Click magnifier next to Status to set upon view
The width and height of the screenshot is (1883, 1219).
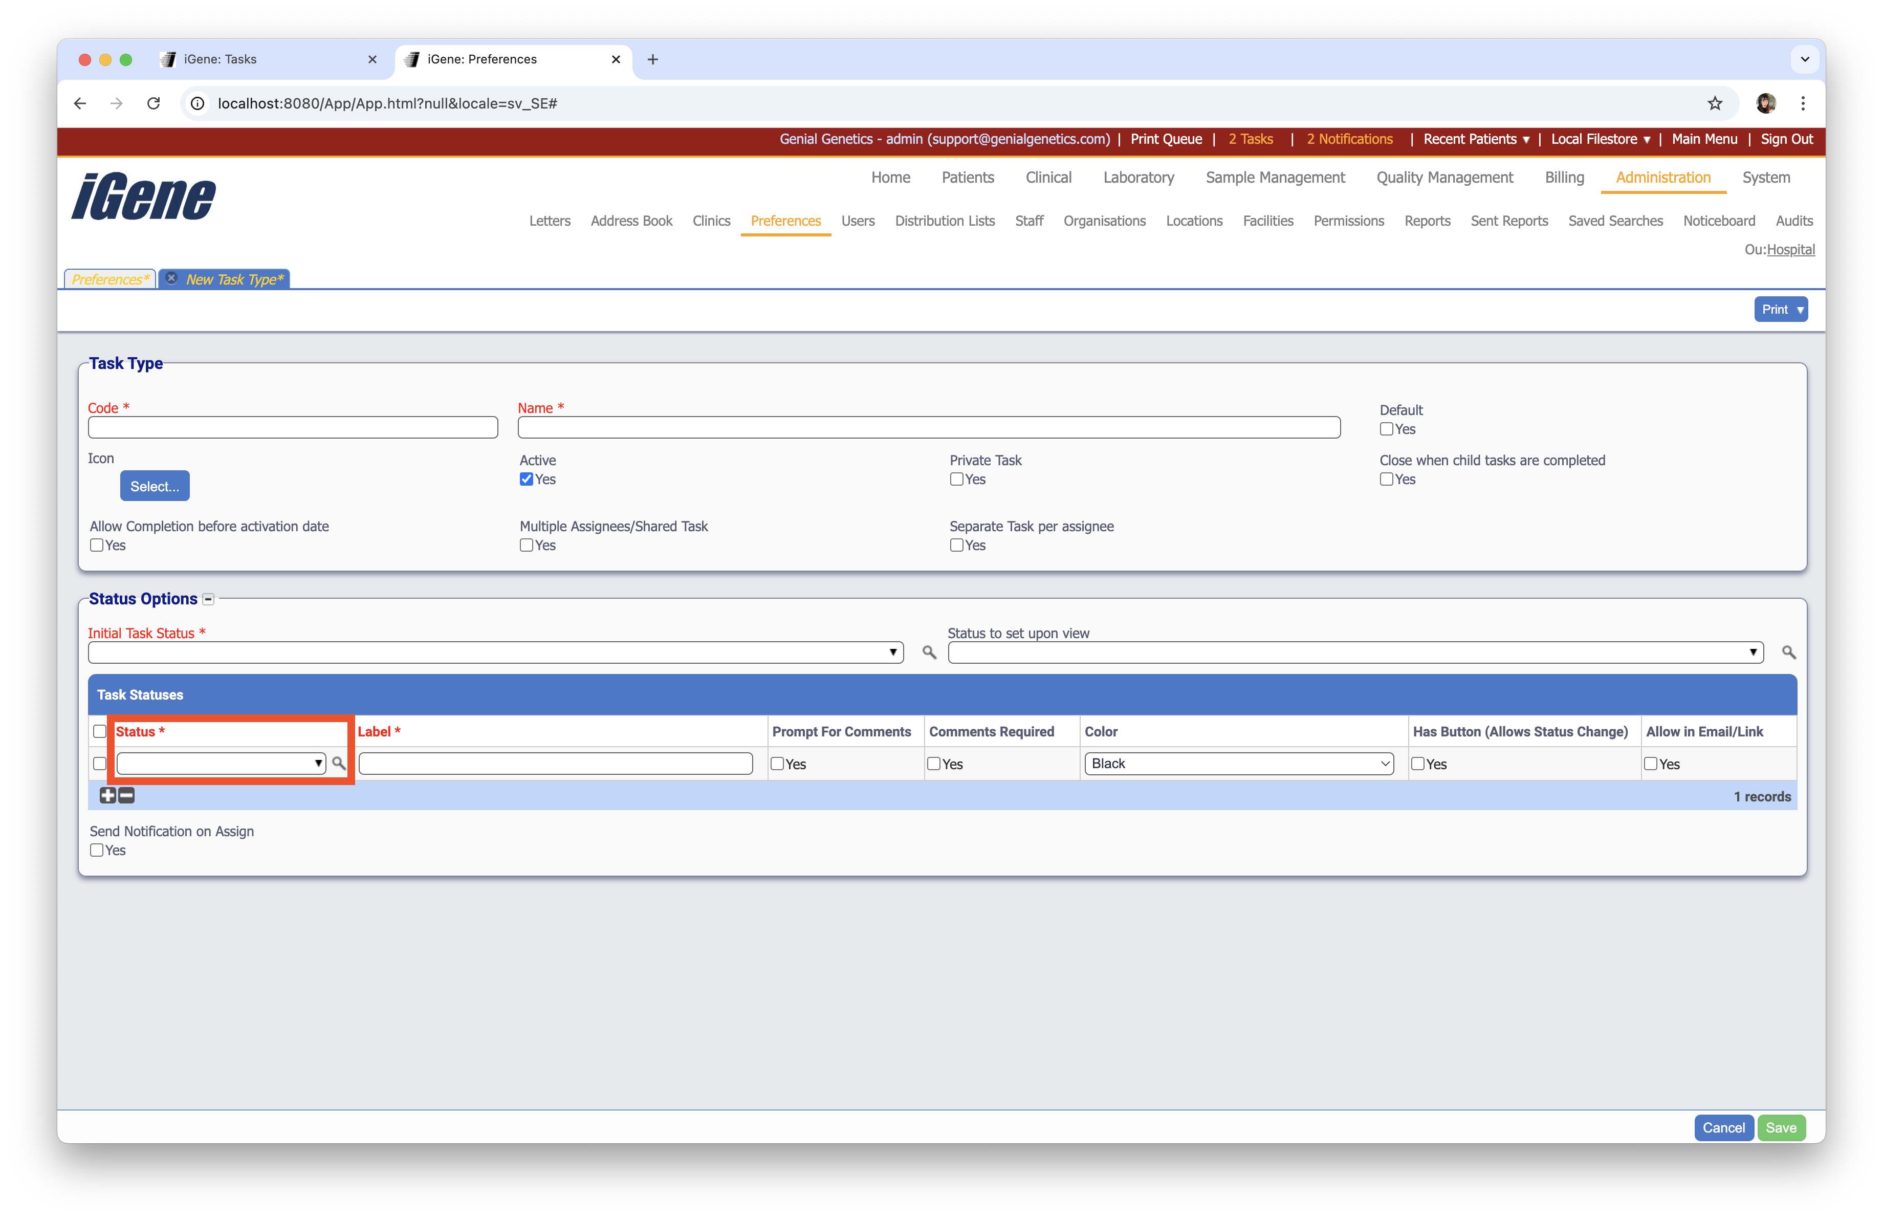pos(1788,652)
